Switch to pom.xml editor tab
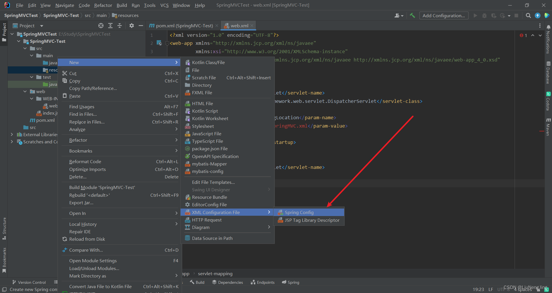The height and width of the screenshot is (293, 552). point(181,26)
